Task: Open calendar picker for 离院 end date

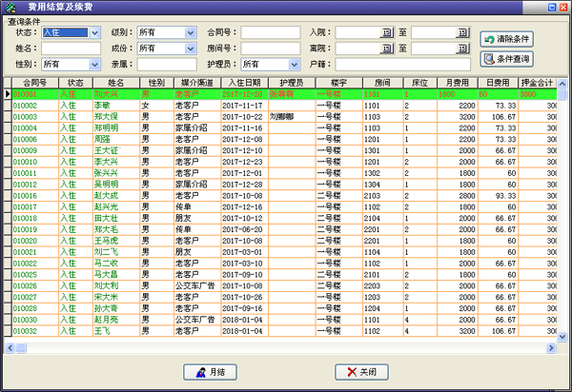Action: tap(464, 48)
